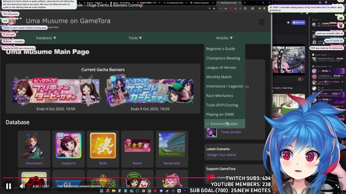Mute the video volume speaker icon
The width and height of the screenshot is (346, 194).
click(x=22, y=186)
